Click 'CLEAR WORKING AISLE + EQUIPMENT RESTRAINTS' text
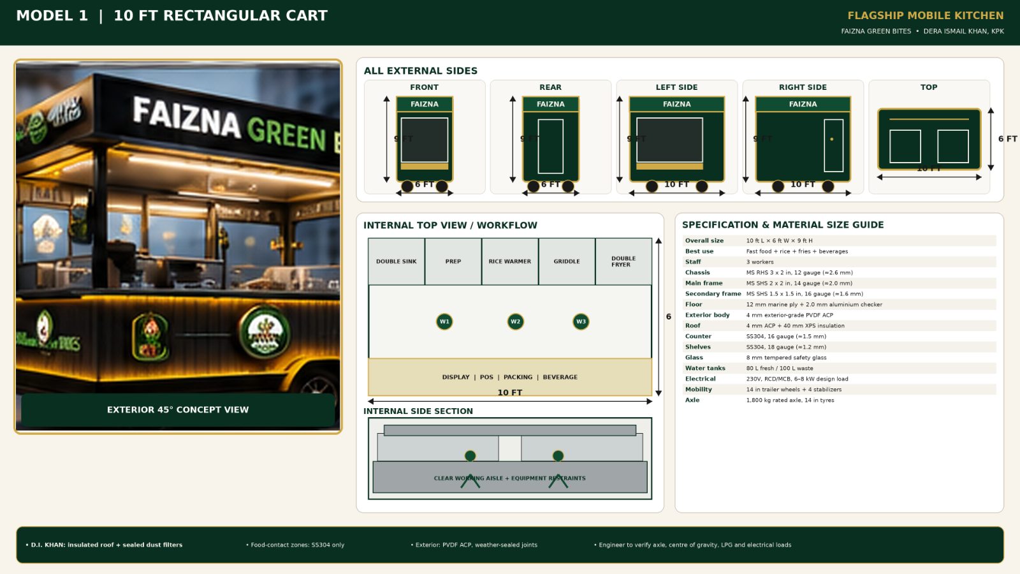1020x574 pixels. (x=510, y=478)
